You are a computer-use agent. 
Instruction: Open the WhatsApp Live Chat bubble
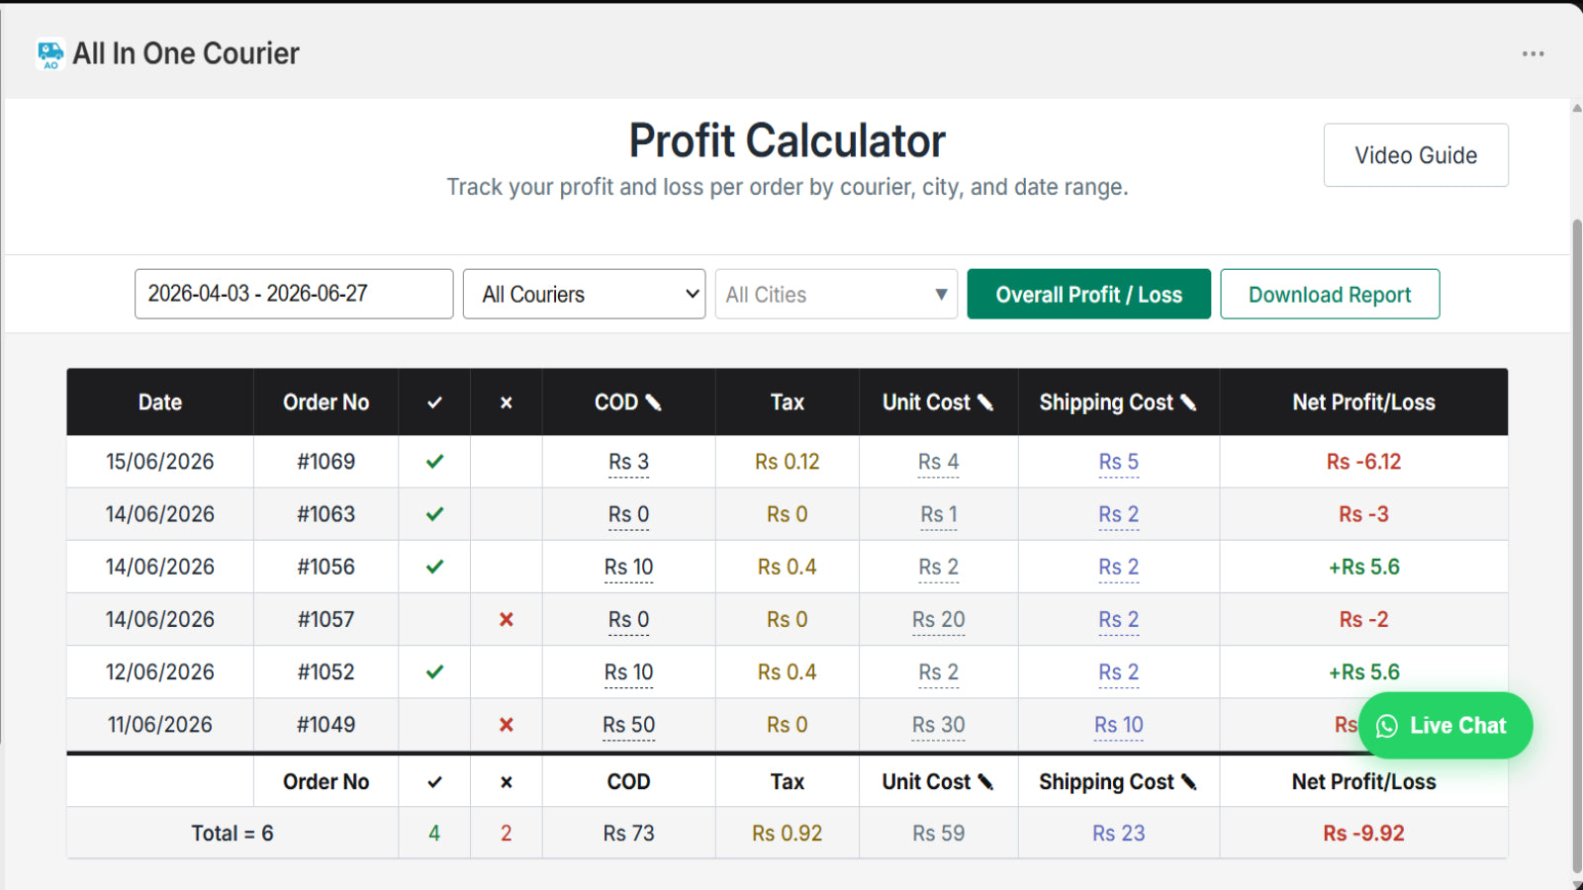pyautogui.click(x=1445, y=726)
